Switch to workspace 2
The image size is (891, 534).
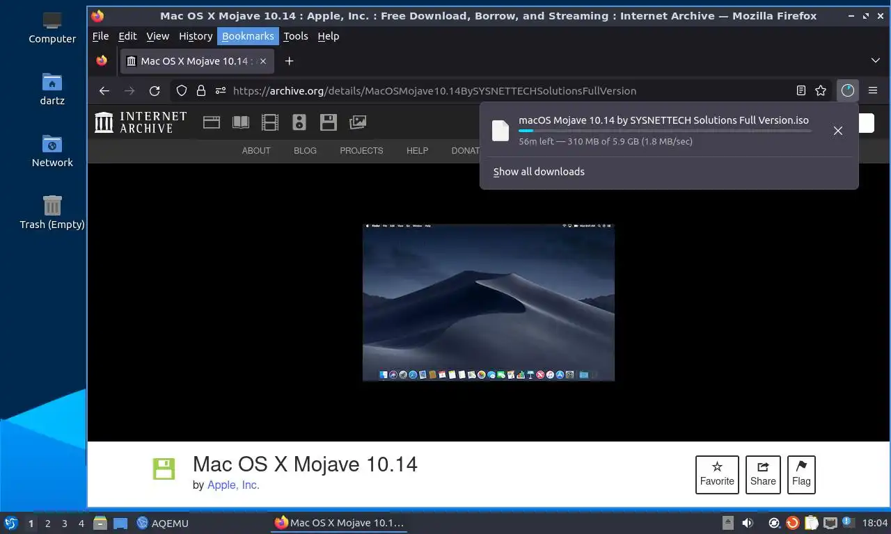pos(48,524)
